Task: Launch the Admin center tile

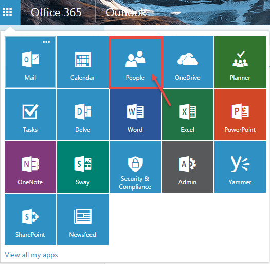Action: [188, 167]
